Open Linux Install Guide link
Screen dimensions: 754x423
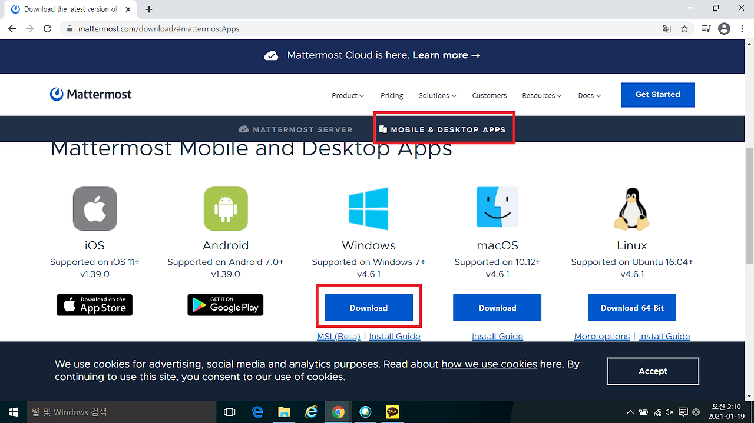pyautogui.click(x=664, y=337)
